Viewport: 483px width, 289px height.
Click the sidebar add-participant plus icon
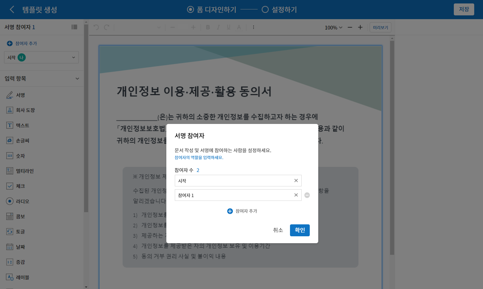point(10,43)
